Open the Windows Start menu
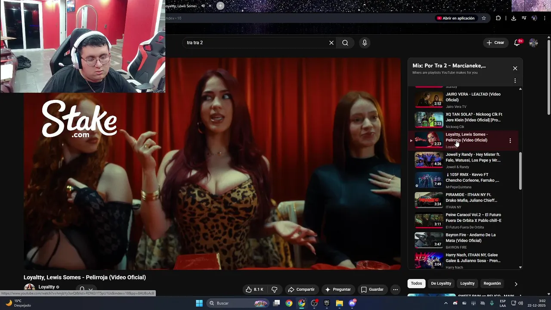 pyautogui.click(x=199, y=303)
